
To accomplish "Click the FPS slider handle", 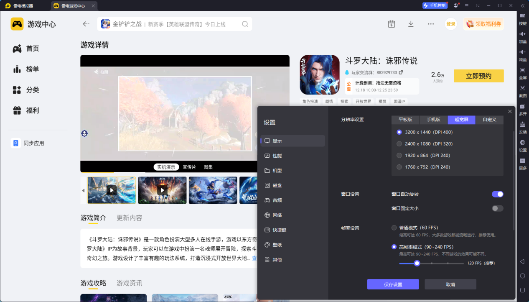I will tap(417, 263).
